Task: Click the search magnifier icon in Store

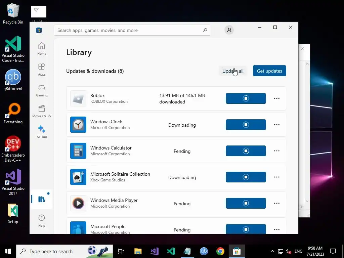Action: click(x=205, y=30)
